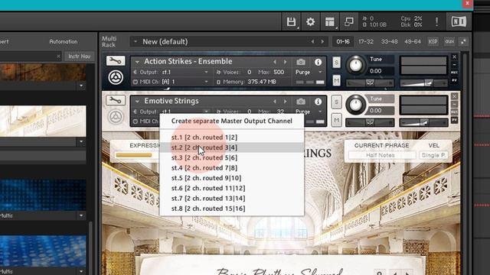The width and height of the screenshot is (490, 275).
Task: Select output st.5 routed 9|10
Action: [232, 178]
